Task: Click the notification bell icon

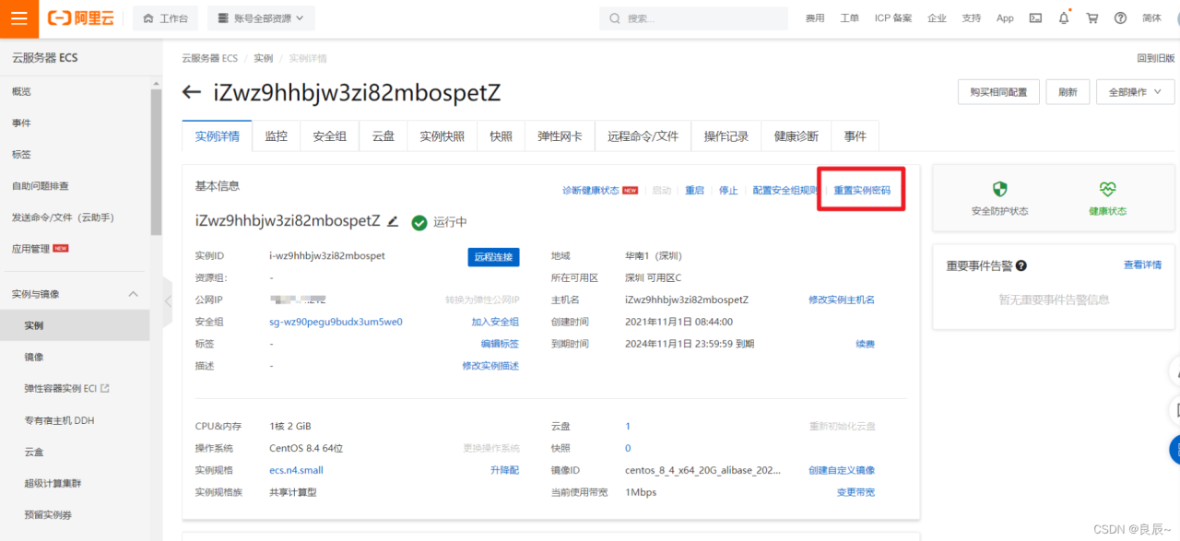Action: [1064, 18]
